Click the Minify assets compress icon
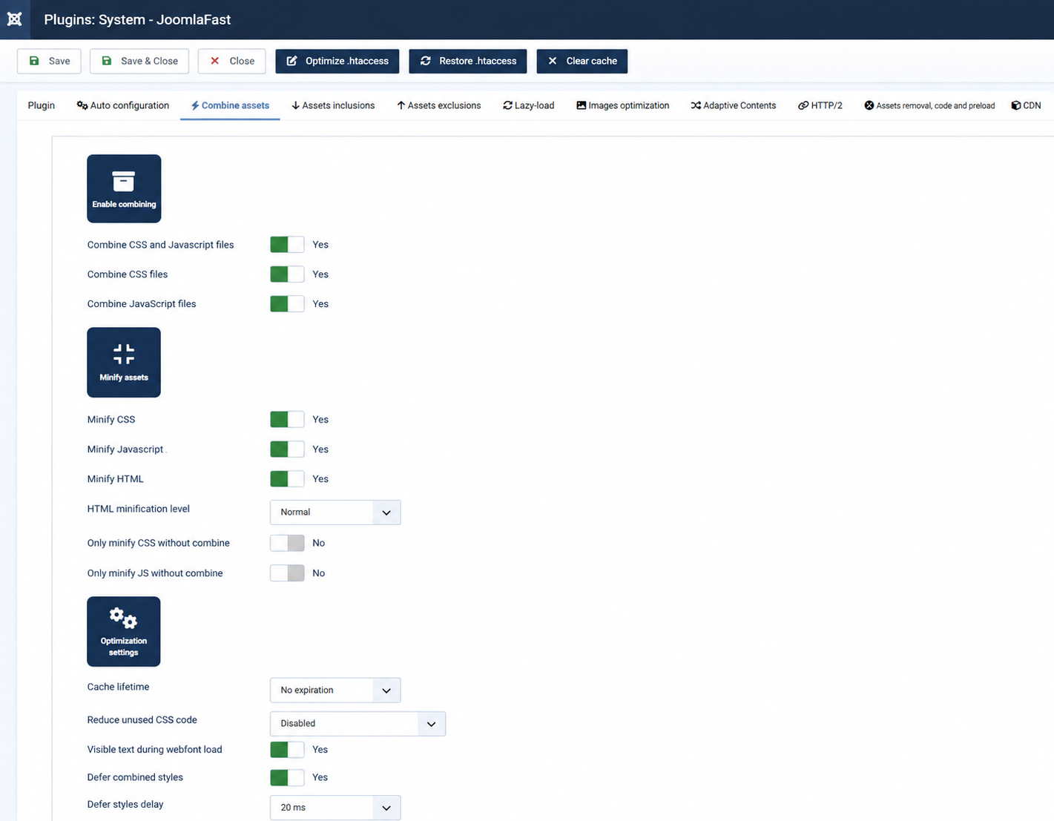 click(124, 355)
